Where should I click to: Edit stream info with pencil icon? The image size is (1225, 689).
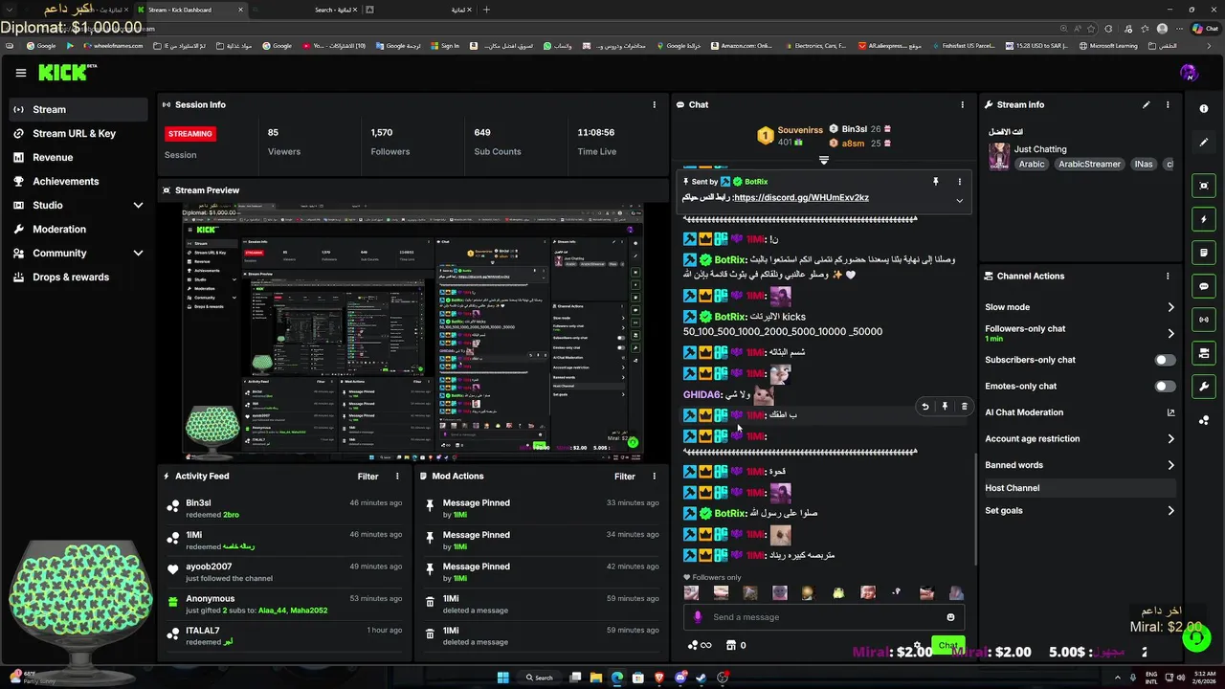click(x=1147, y=104)
